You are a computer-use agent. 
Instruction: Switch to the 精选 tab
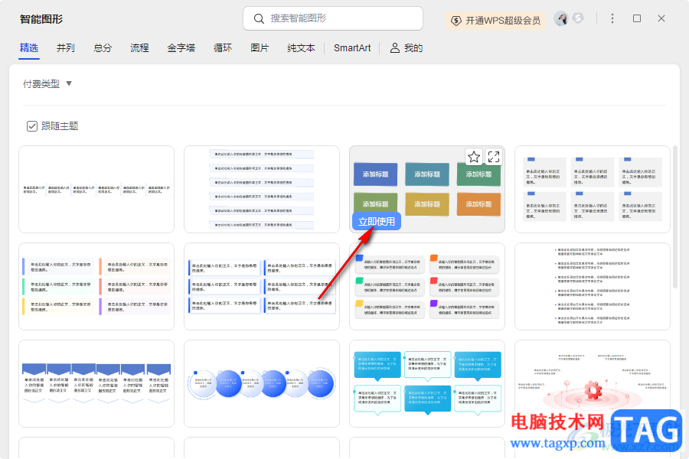[29, 48]
